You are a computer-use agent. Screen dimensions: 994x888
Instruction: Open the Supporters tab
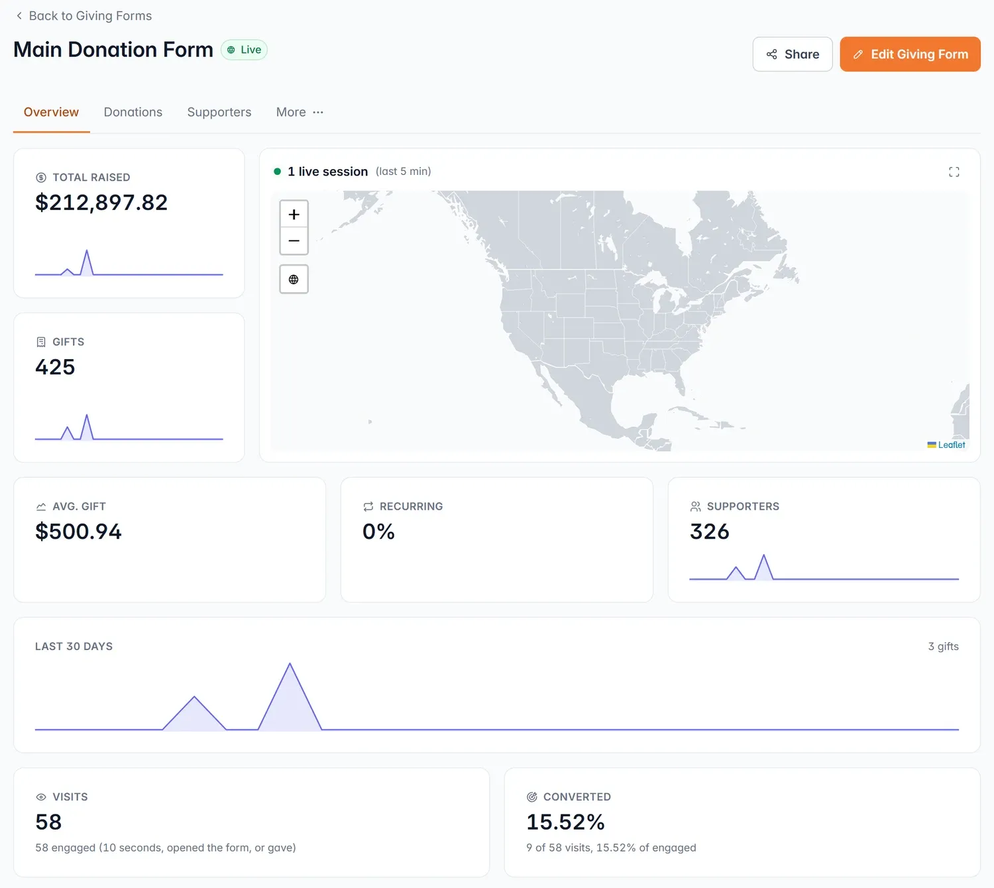pos(219,112)
